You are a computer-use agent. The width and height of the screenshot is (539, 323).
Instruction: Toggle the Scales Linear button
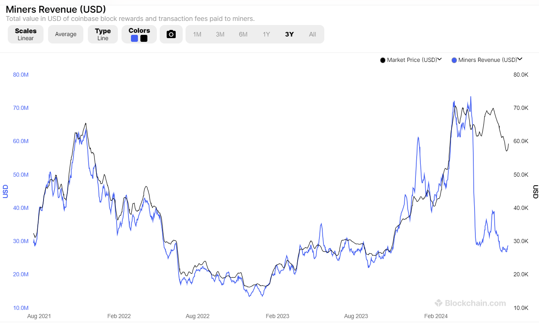pos(25,34)
